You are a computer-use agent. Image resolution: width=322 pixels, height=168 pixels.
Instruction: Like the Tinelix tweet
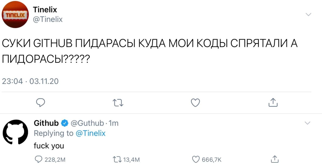[x=196, y=103]
